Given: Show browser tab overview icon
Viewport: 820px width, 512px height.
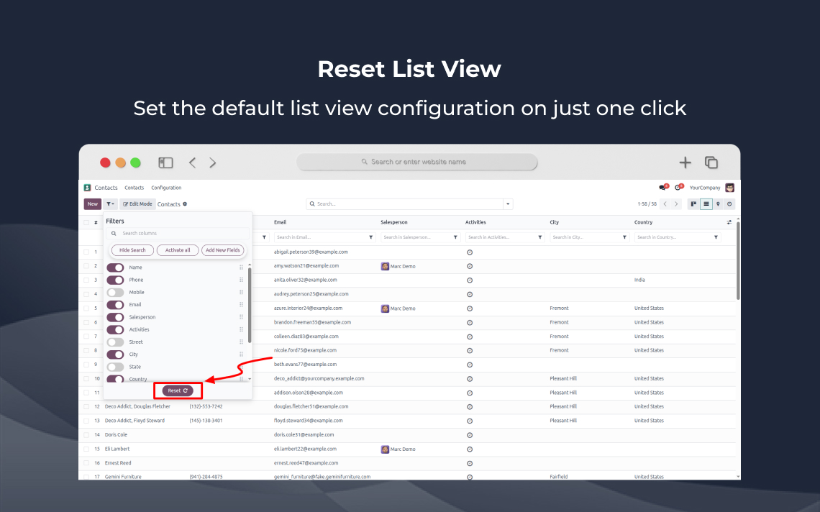Looking at the screenshot, I should pyautogui.click(x=711, y=163).
